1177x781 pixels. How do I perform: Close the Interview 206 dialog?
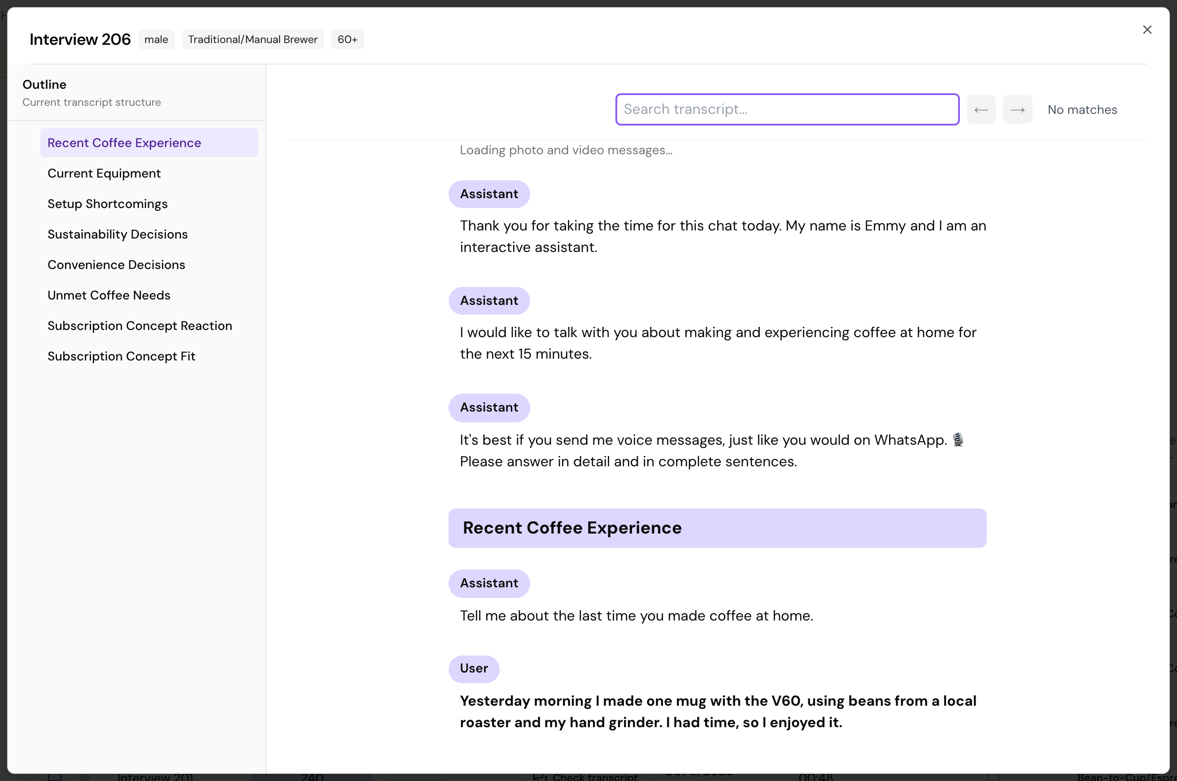(1146, 30)
